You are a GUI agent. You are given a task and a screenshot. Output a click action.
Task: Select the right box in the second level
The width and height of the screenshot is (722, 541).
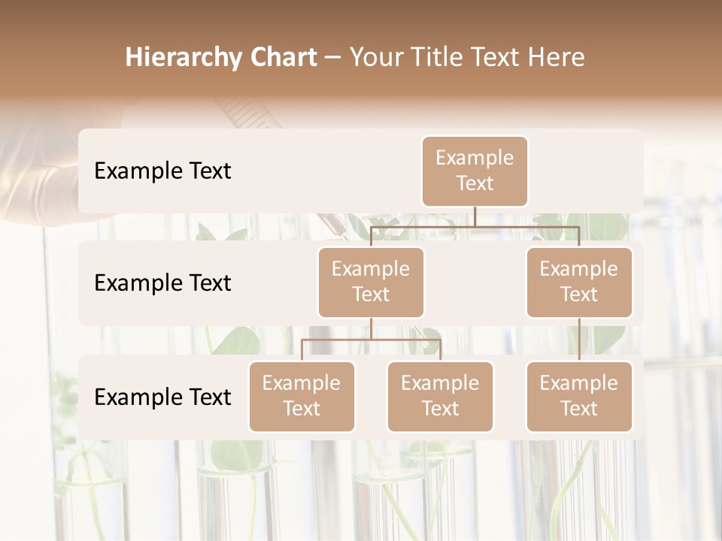click(x=579, y=282)
